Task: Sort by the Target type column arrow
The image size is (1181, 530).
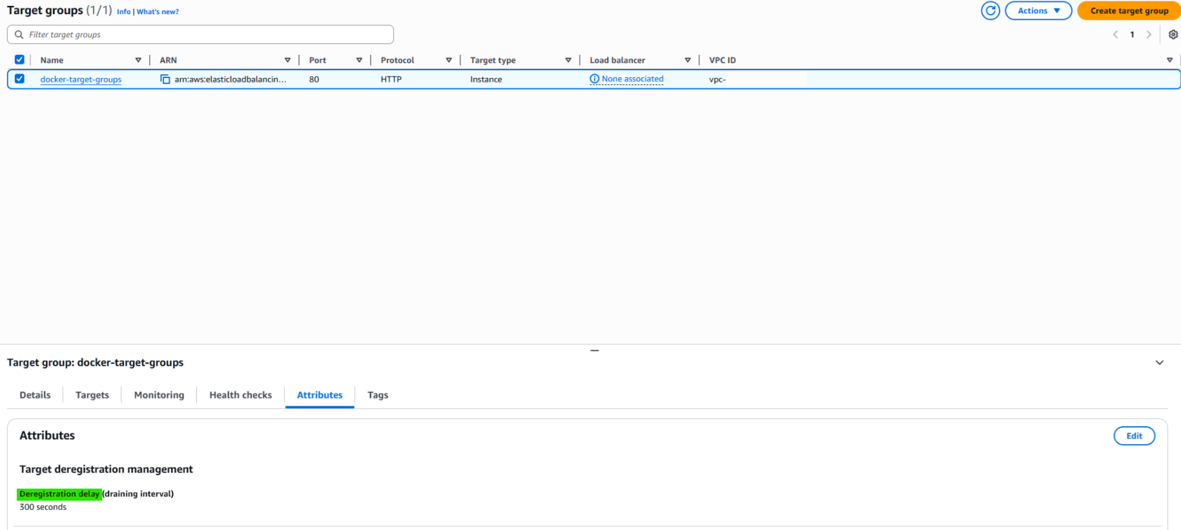Action: point(568,60)
